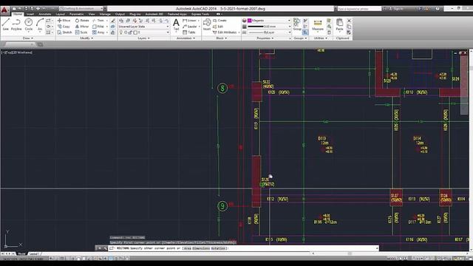
Task: Select the Polyline tool
Action: (x=16, y=24)
